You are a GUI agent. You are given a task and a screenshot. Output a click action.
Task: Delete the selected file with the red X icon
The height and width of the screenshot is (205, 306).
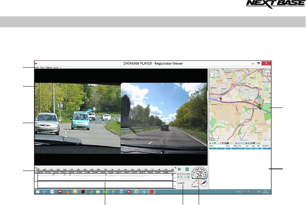(223, 143)
